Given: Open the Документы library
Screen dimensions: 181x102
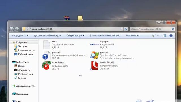Looking at the screenshot, I should tap(24, 70).
